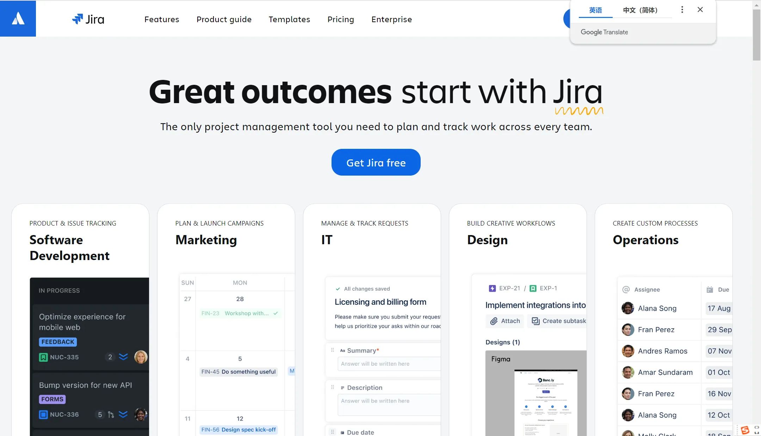Expand the Features navigation menu
This screenshot has width=761, height=436.
pos(161,19)
